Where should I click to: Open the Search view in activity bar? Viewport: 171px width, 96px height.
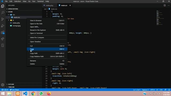3,13
